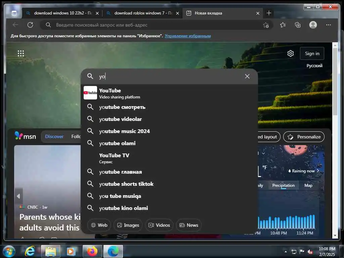Choose suggestion 'youtube shorts tiktok'

(169, 184)
